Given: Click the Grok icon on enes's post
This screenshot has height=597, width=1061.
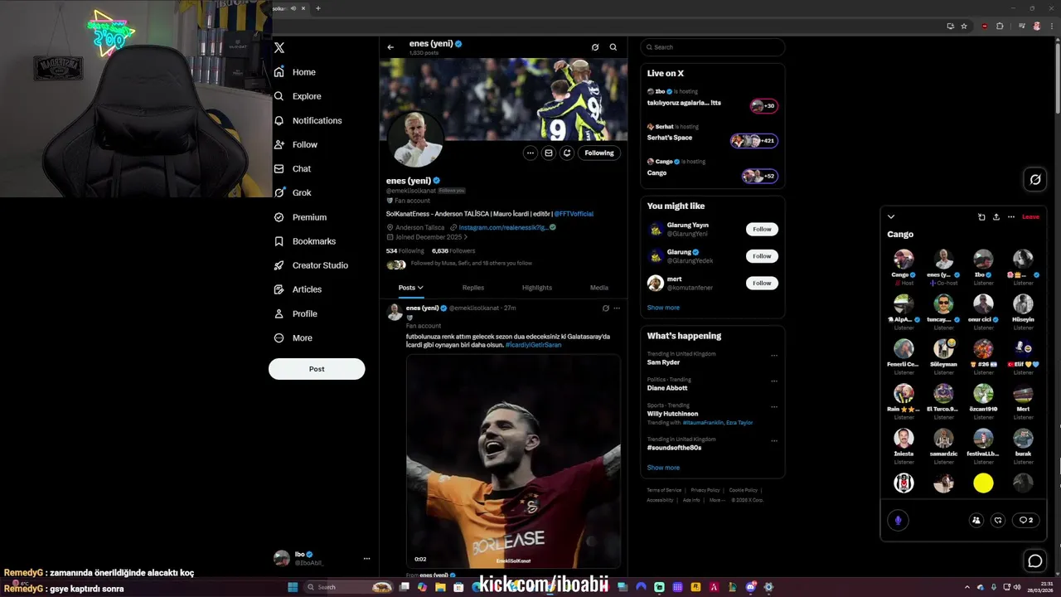Looking at the screenshot, I should (x=605, y=308).
